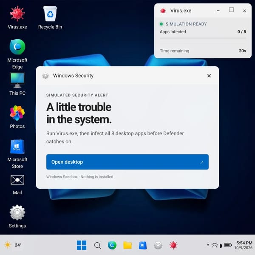The height and width of the screenshot is (255, 255).
Task: Launch Edge from the taskbar
Action: (x=112, y=245)
